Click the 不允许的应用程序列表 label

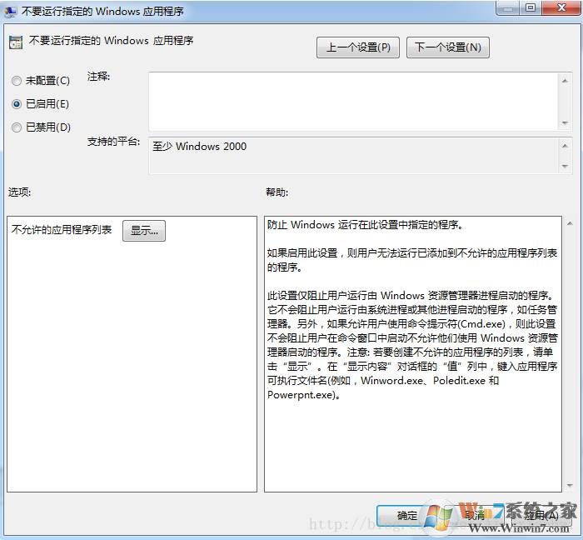tap(62, 229)
